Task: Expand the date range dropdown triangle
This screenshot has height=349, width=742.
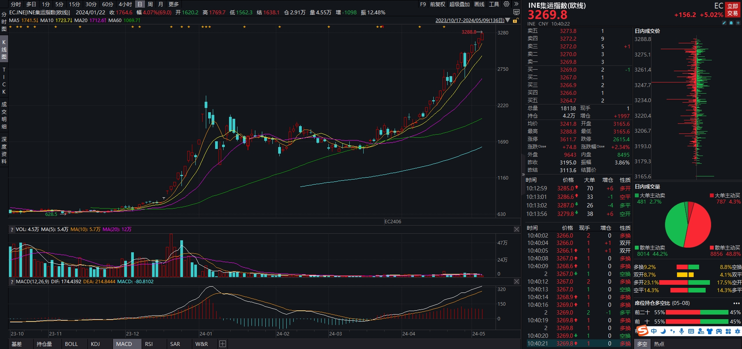Action: pyautogui.click(x=508, y=21)
